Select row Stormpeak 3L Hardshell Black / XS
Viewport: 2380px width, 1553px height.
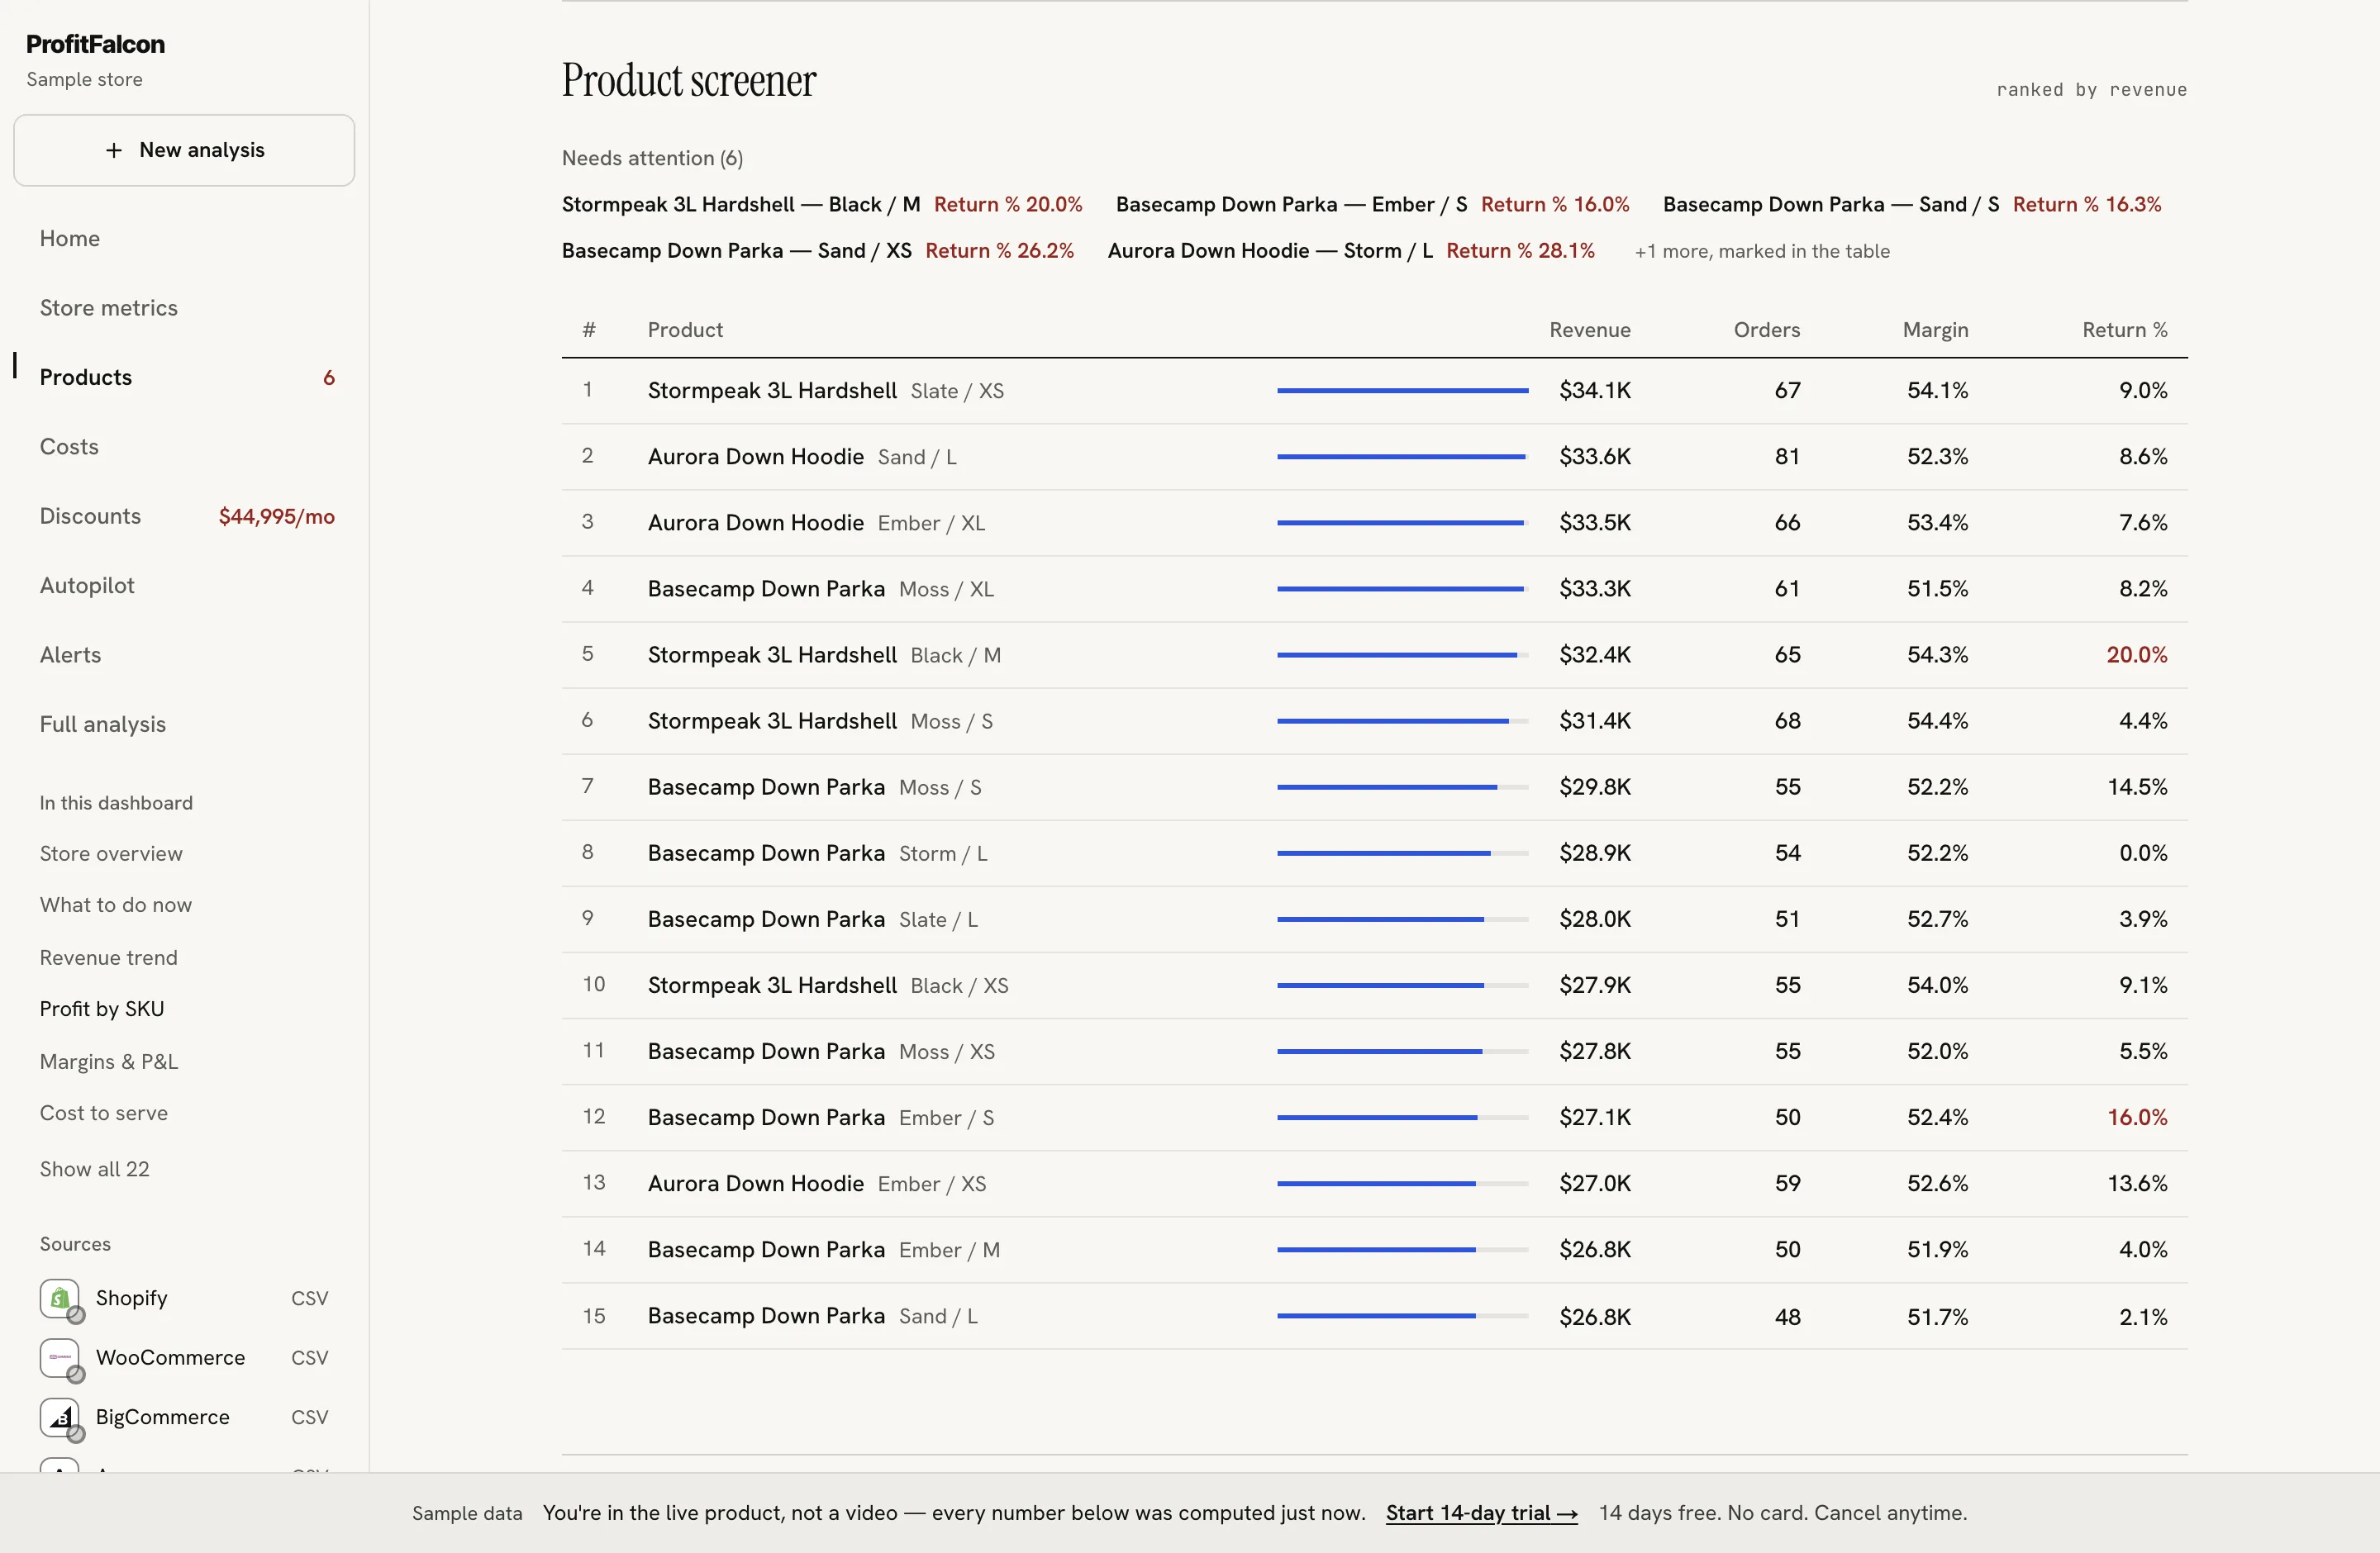(x=1375, y=985)
